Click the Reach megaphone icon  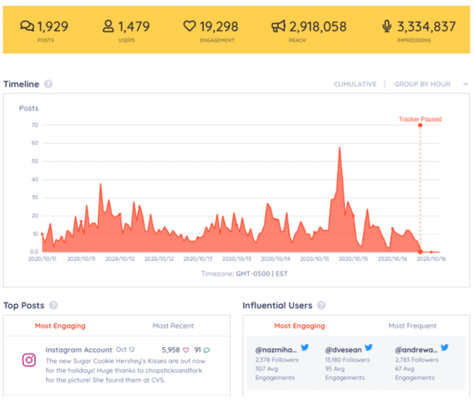click(278, 27)
